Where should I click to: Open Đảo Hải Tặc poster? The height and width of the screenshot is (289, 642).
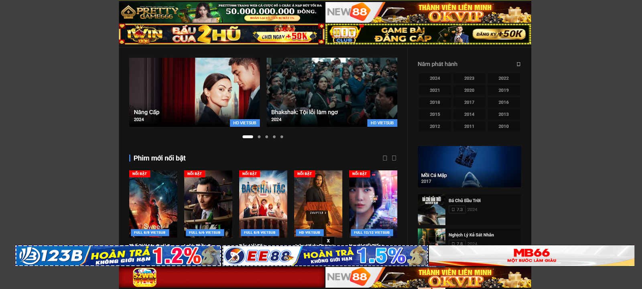(x=263, y=204)
